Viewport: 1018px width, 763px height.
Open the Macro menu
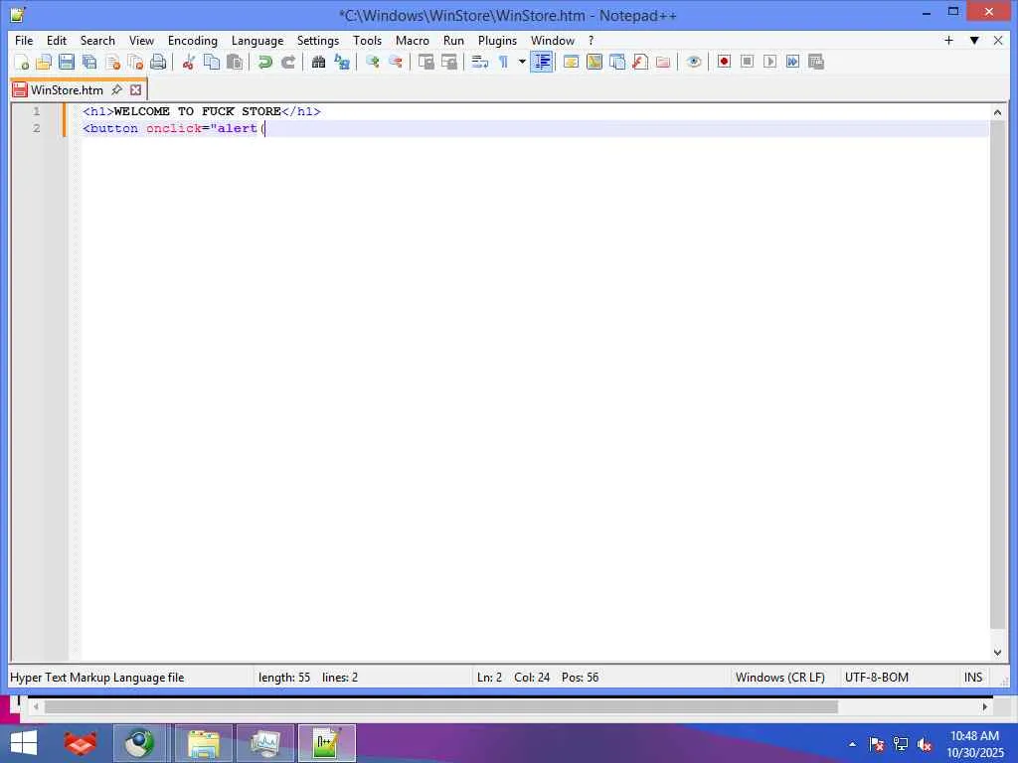point(413,40)
